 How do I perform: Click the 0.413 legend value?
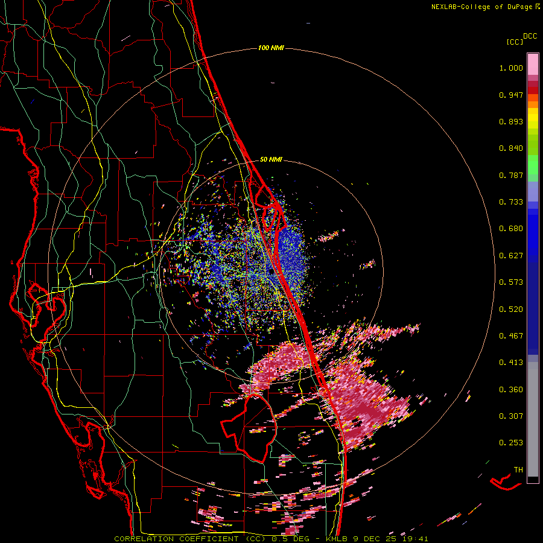(511, 363)
